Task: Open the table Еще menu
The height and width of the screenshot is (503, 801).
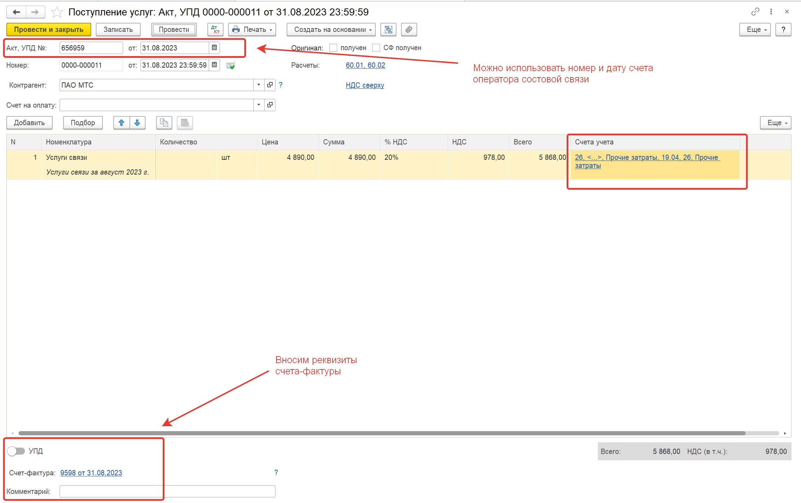Action: (775, 123)
